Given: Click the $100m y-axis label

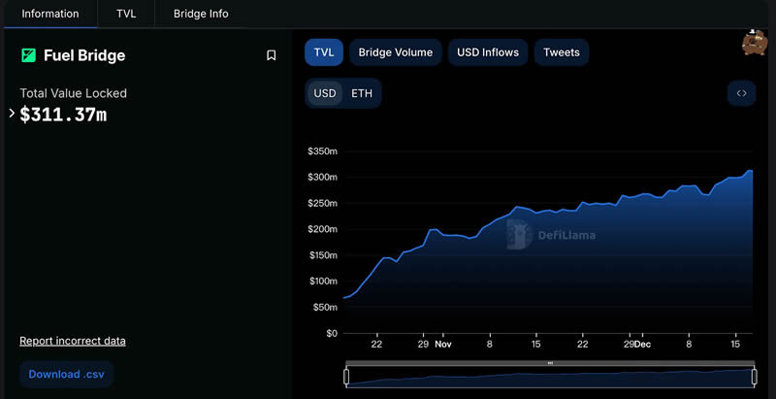Looking at the screenshot, I should 322,282.
